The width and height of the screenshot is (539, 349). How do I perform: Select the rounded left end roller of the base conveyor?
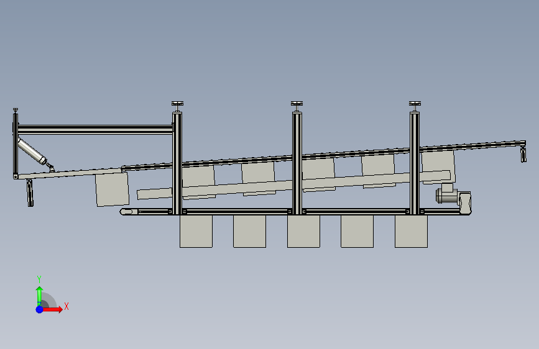pos(128,212)
